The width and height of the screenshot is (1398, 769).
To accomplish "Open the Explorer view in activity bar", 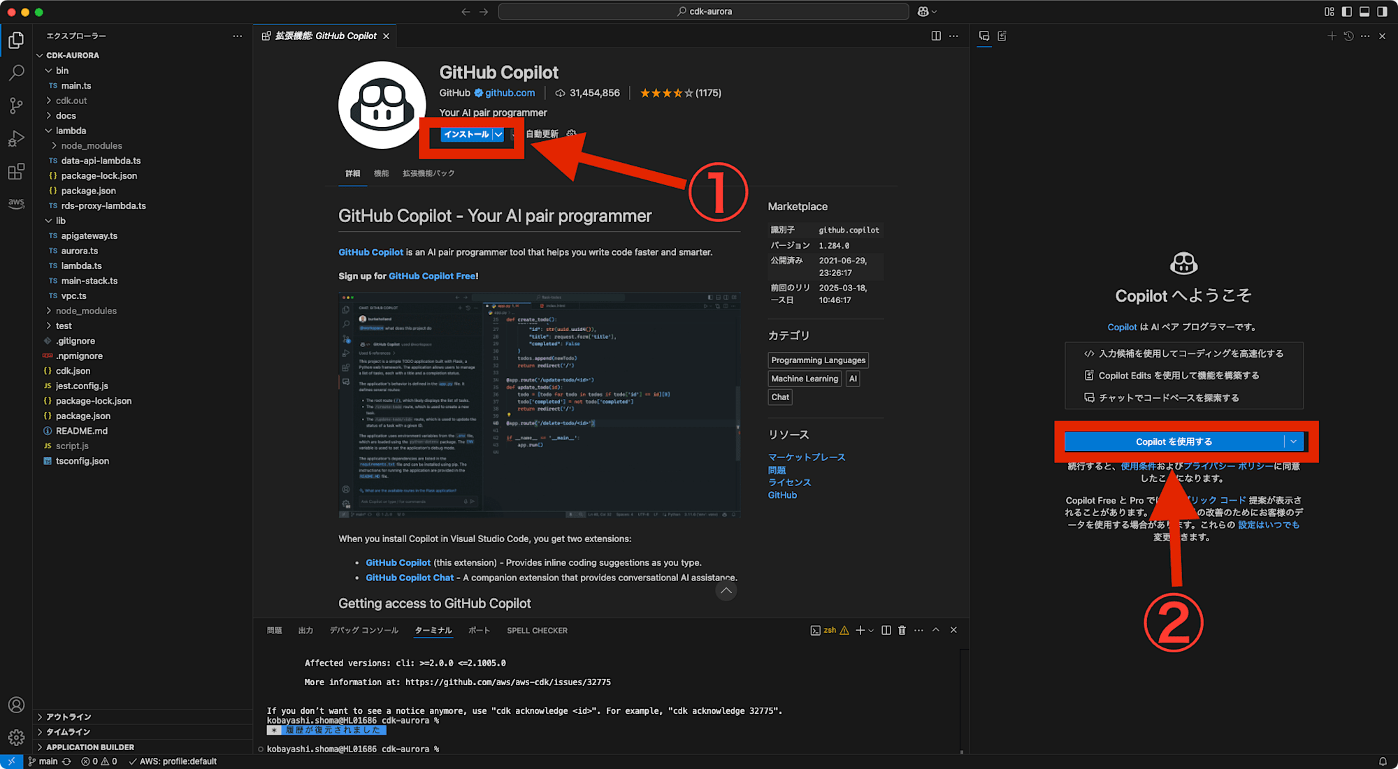I will tap(16, 40).
